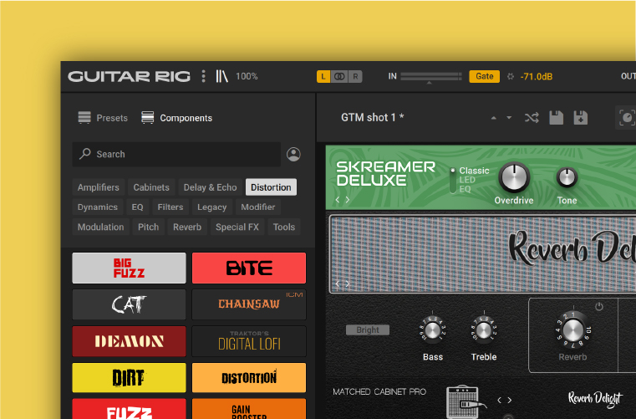The height and width of the screenshot is (419, 636).
Task: Click the -71.0dB gate threshold value
Action: tap(537, 77)
